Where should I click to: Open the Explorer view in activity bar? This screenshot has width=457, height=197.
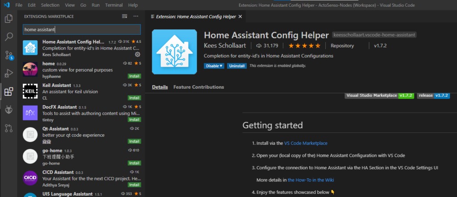9,19
